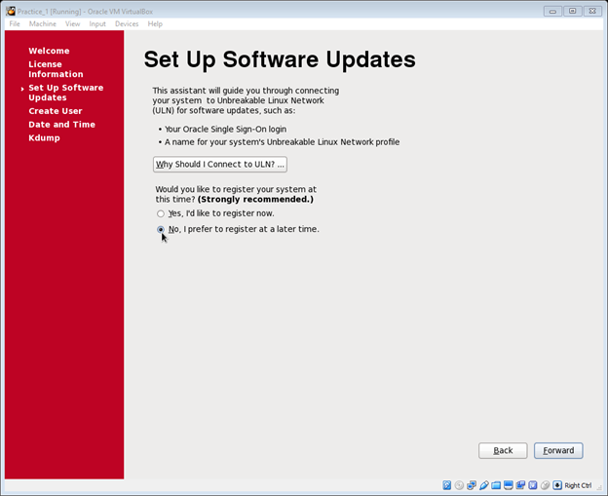The width and height of the screenshot is (608, 496).
Task: Click the VirtualBox icon in the title bar
Action: click(x=11, y=11)
